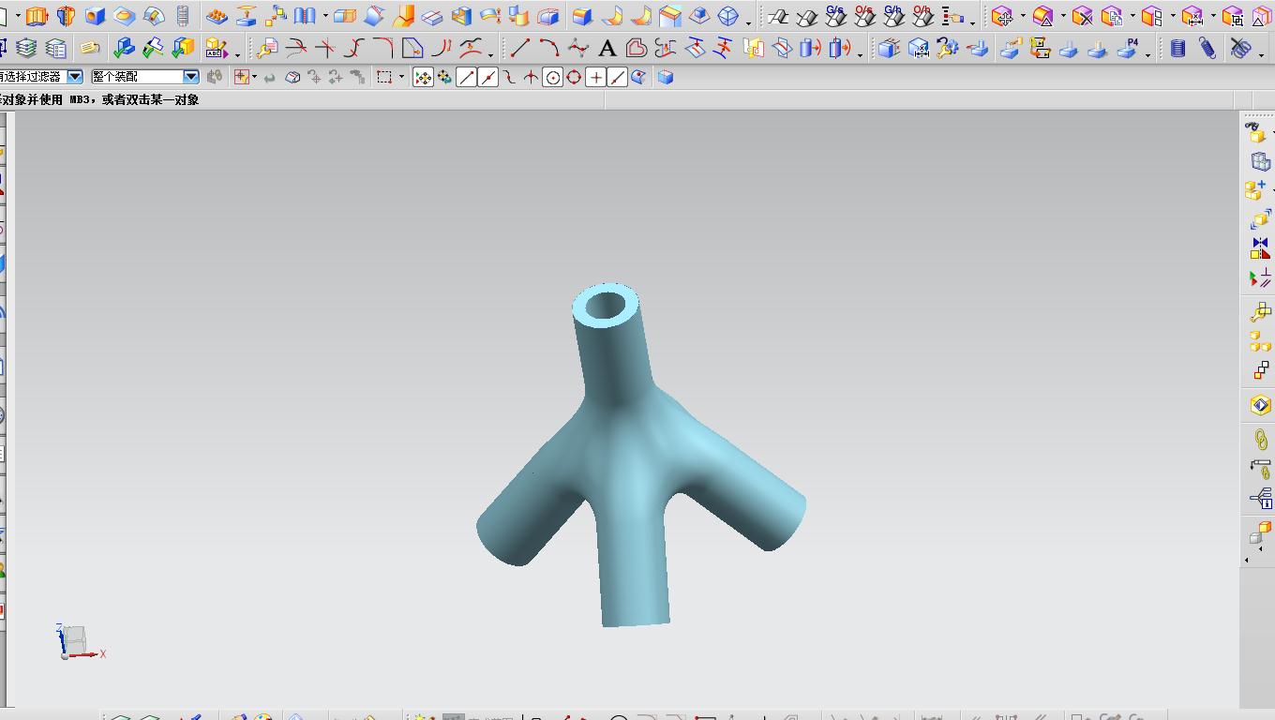The width and height of the screenshot is (1275, 720).
Task: Click the XYZ view triad in the viewport
Action: (78, 642)
